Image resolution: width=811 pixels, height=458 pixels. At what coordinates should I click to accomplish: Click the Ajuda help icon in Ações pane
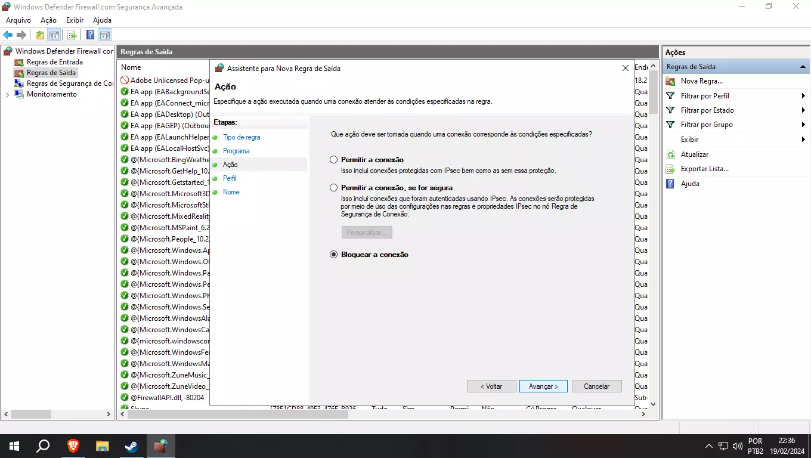coord(670,184)
